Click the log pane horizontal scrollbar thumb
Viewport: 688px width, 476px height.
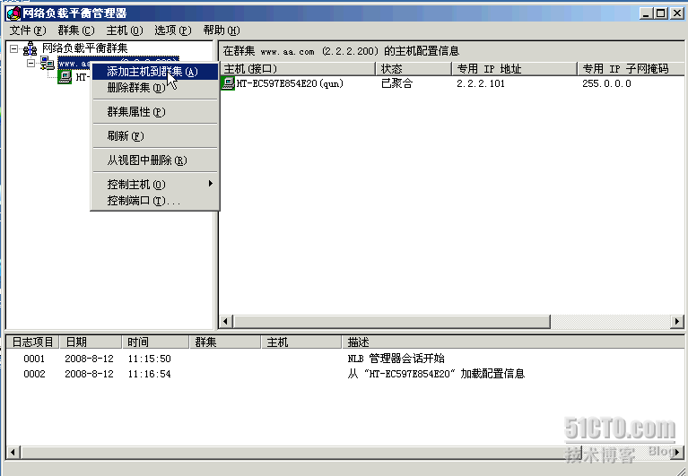coord(301,452)
